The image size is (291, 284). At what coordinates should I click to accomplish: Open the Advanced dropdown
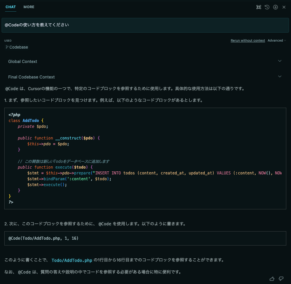pyautogui.click(x=277, y=40)
